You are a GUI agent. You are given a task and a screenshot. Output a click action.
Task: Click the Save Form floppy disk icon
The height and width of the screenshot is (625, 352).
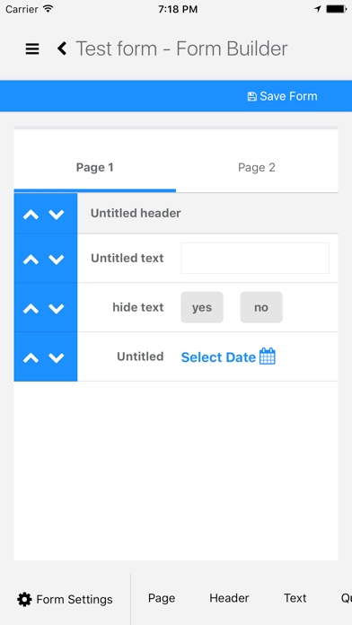252,96
